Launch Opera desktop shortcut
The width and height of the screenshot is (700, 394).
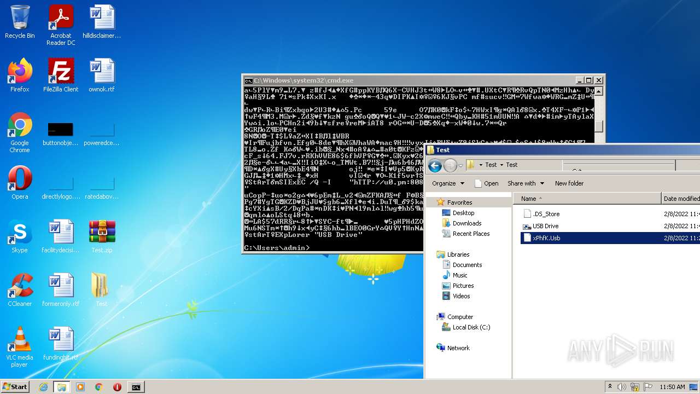[x=20, y=183]
